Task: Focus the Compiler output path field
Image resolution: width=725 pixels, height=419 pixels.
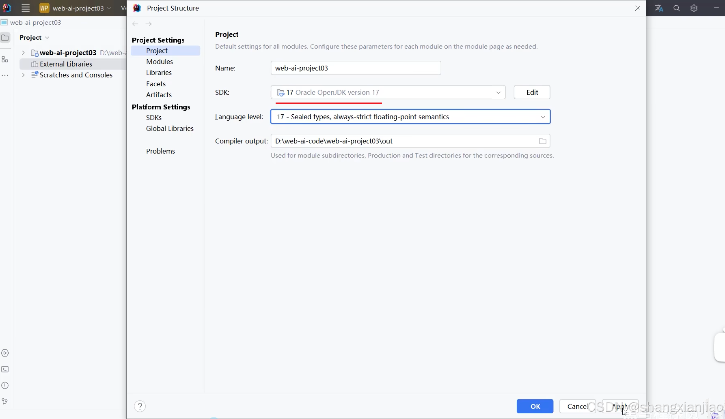Action: click(410, 141)
